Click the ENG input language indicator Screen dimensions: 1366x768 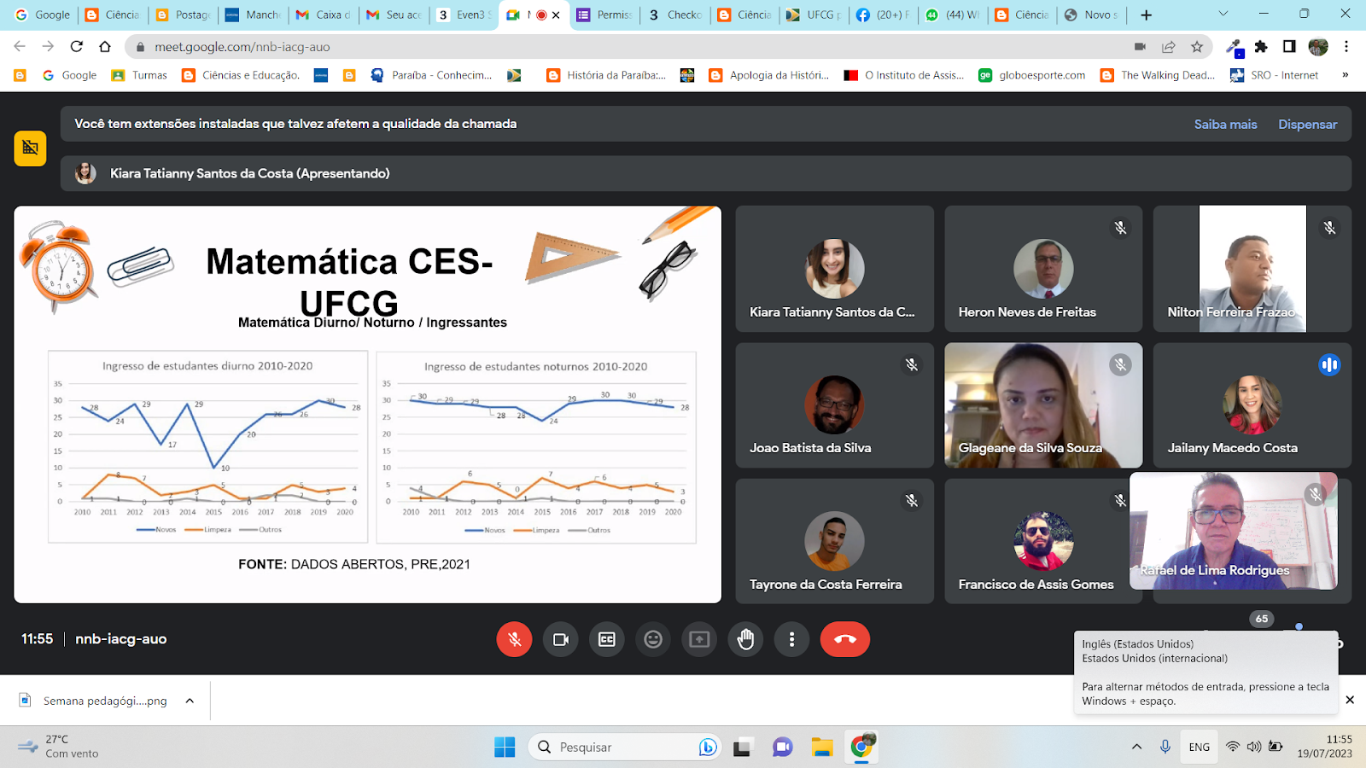tap(1200, 747)
